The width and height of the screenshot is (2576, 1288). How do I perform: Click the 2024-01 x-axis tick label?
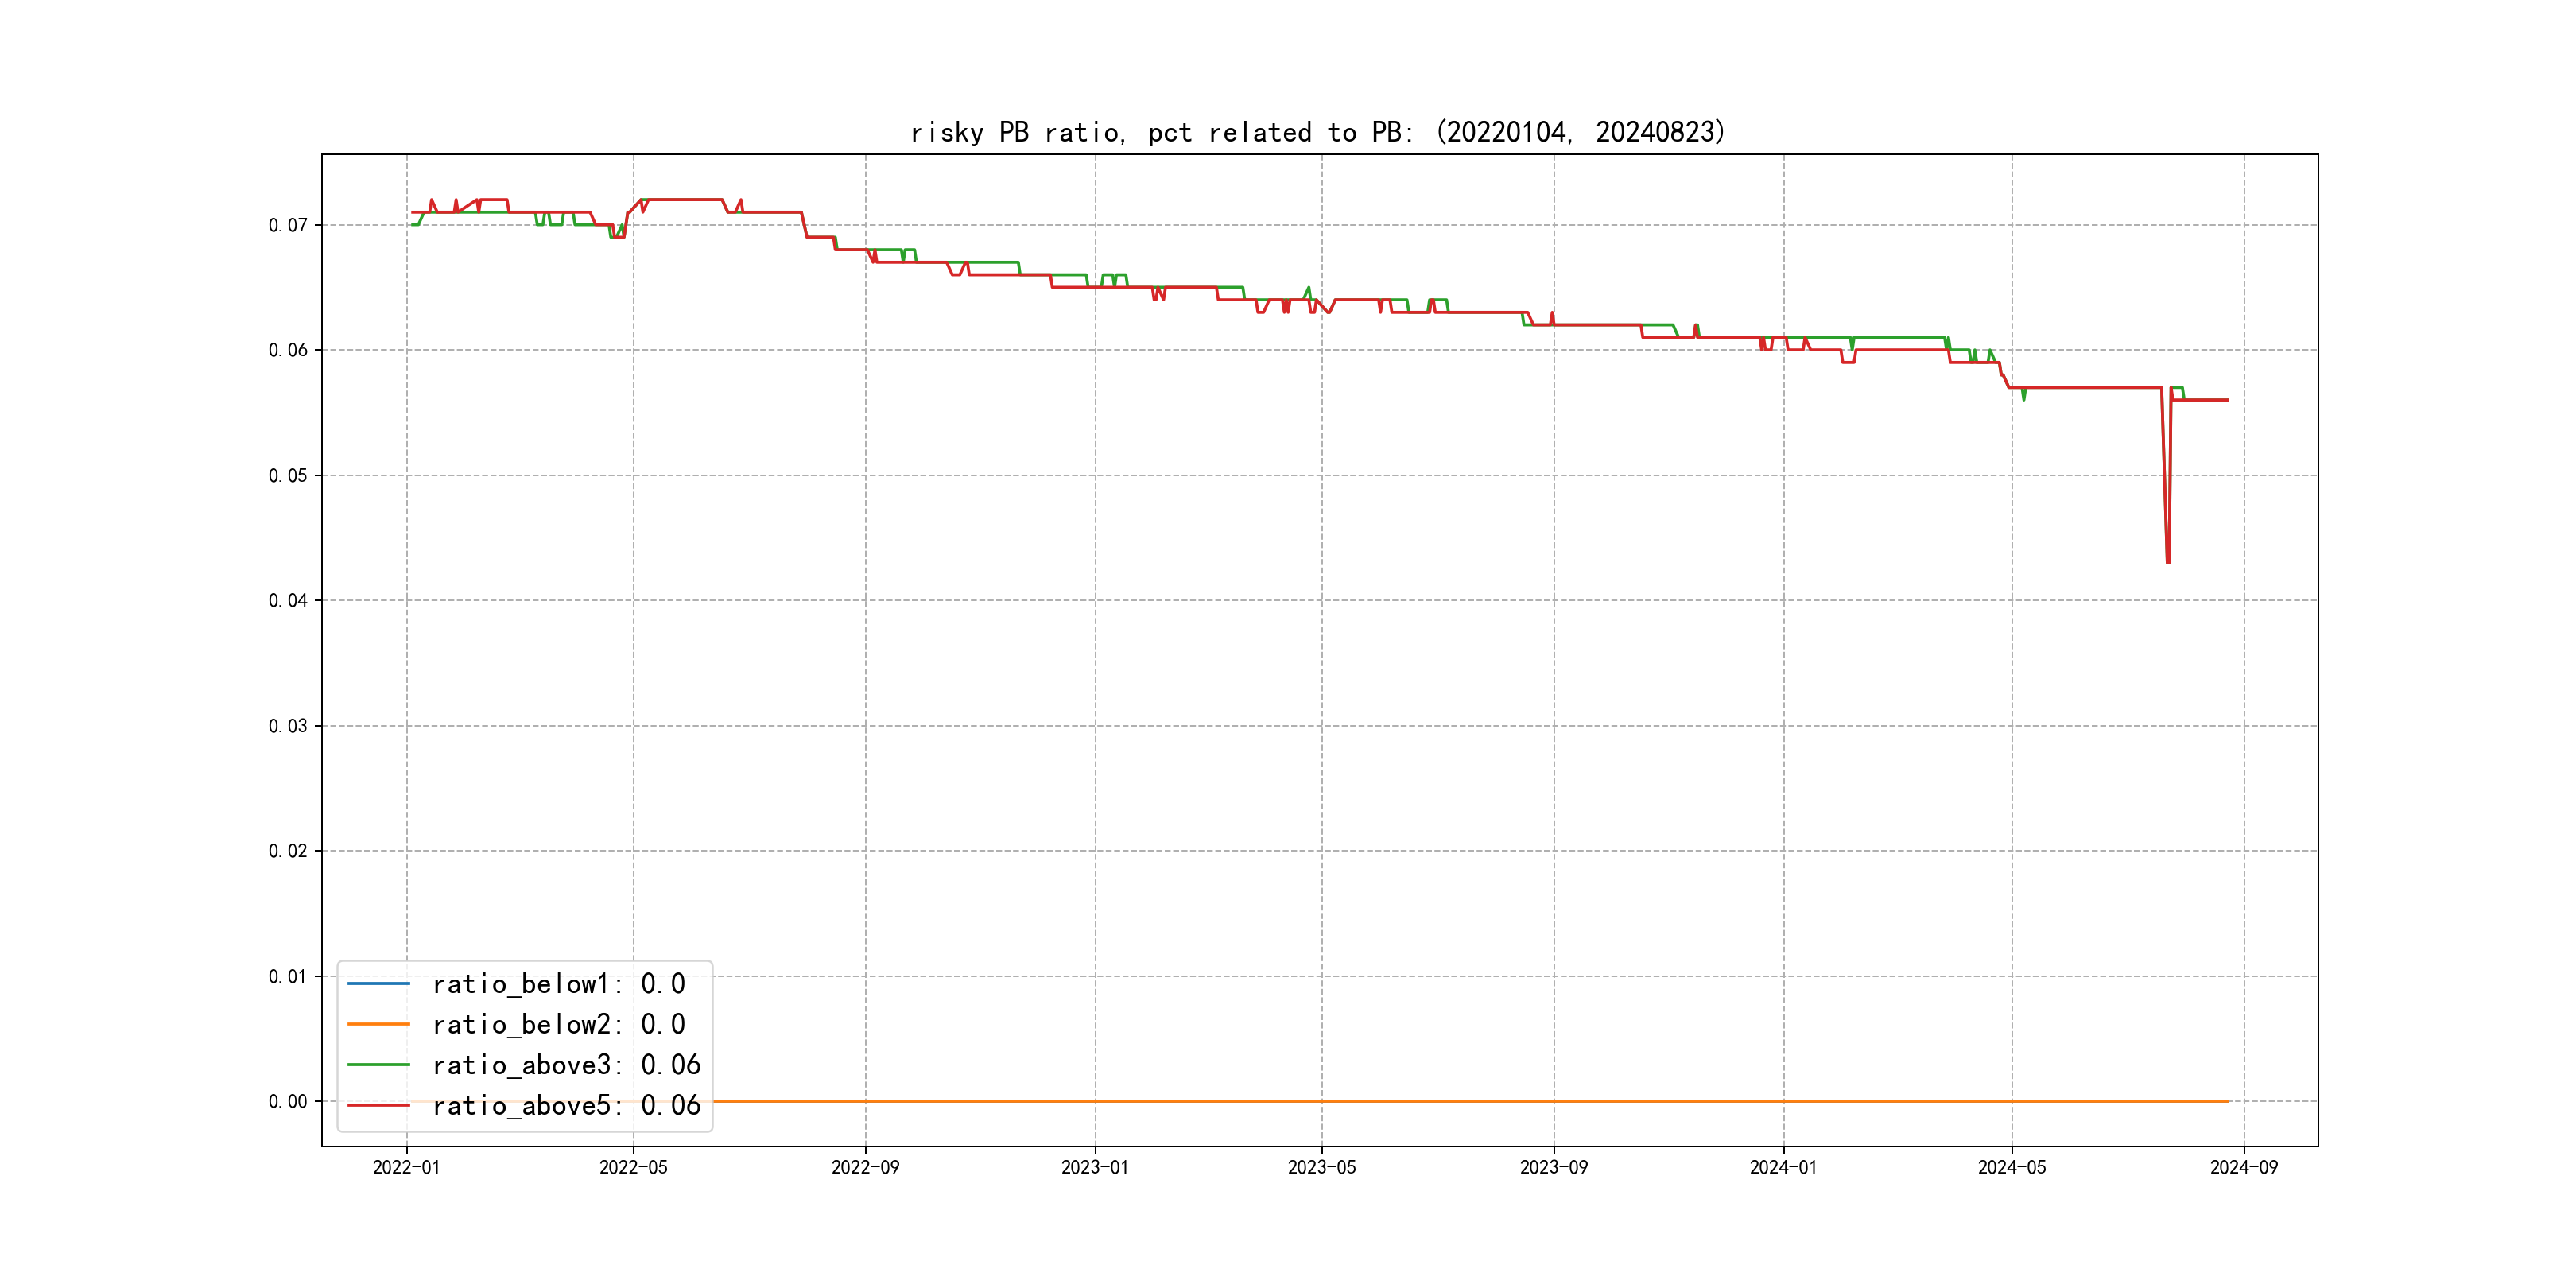1783,1168
